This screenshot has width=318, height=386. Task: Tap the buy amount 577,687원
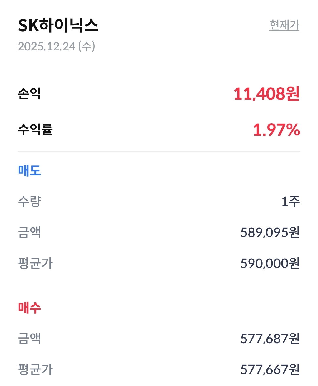(x=270, y=339)
